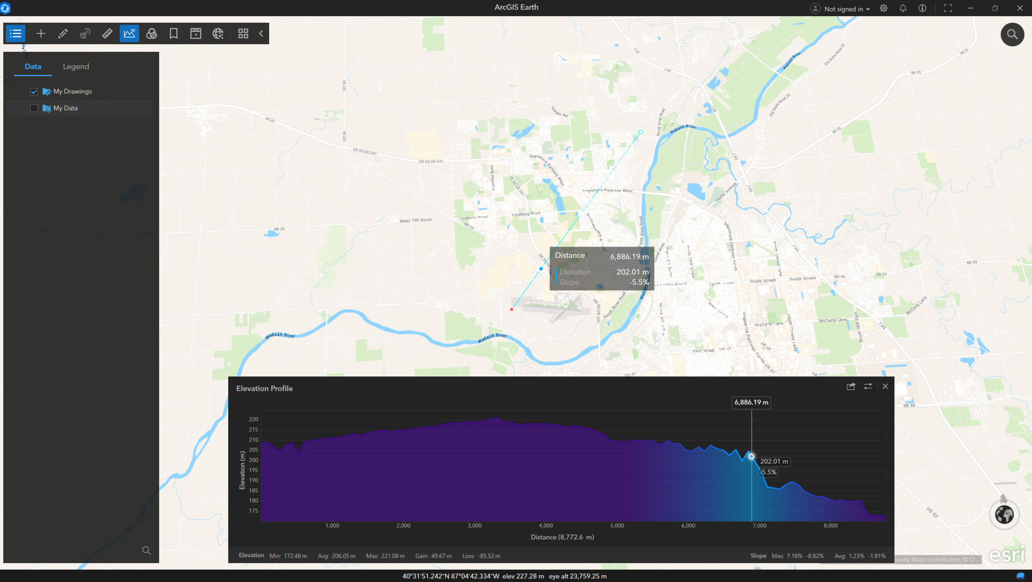This screenshot has height=582, width=1032.
Task: Toggle the Elevation Profile tool
Action: [129, 33]
